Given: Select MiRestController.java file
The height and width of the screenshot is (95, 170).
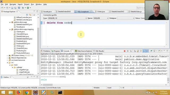Looking at the screenshot, I should pos(24,17).
